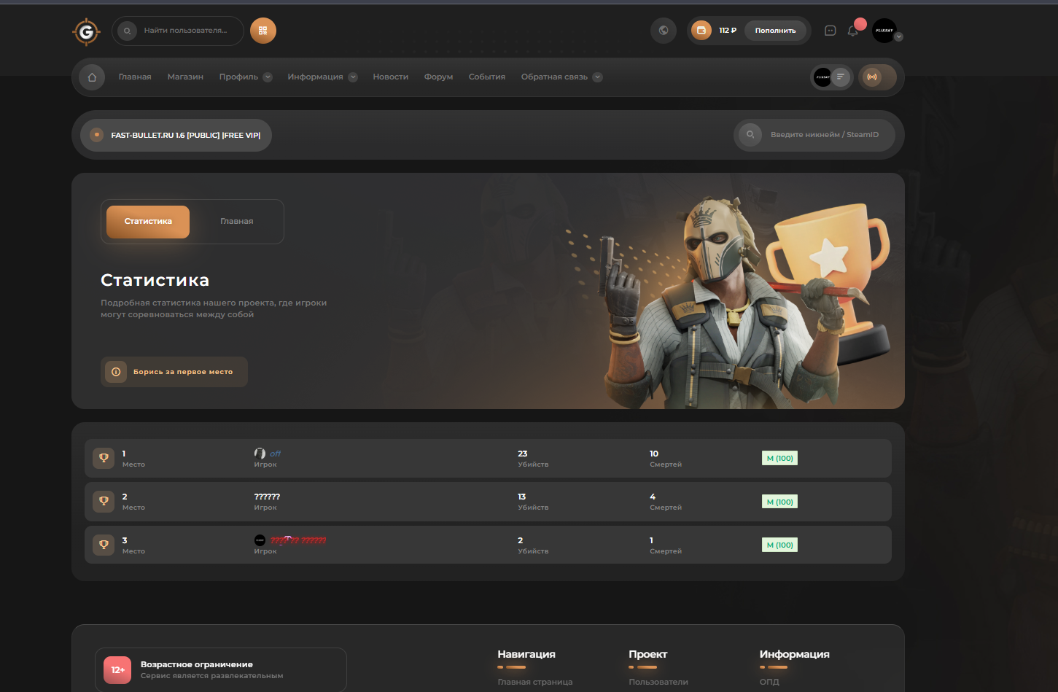Click the 'Главная страница' footer link
The image size is (1058, 692).
(x=535, y=683)
